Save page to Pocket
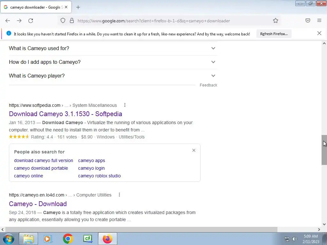Image resolution: width=327 pixels, height=245 pixels. 308,20
